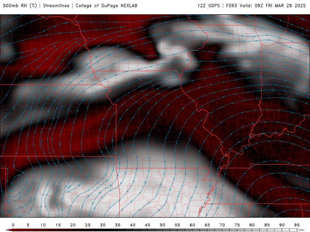The height and width of the screenshot is (232, 310).
Task: Click the red left arrow tip of color bar
Action: (9, 230)
